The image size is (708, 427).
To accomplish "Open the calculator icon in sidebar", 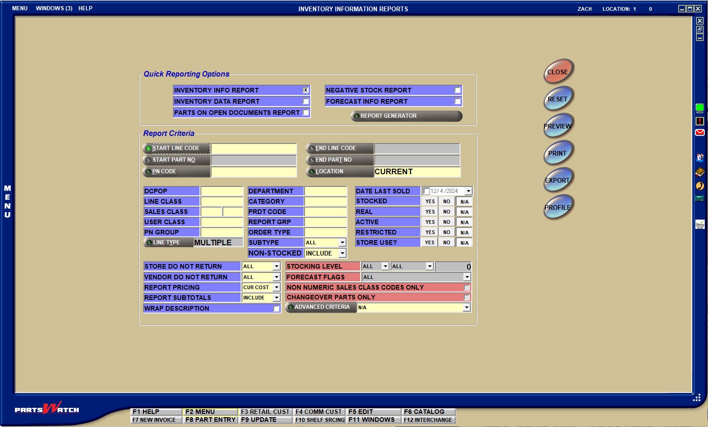I will 700,199.
